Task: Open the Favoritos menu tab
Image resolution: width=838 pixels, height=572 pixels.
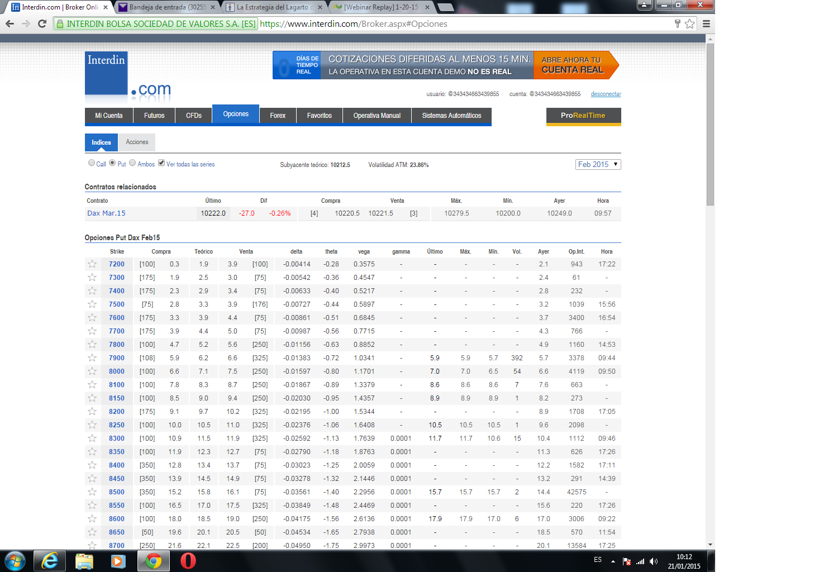Action: tap(320, 116)
